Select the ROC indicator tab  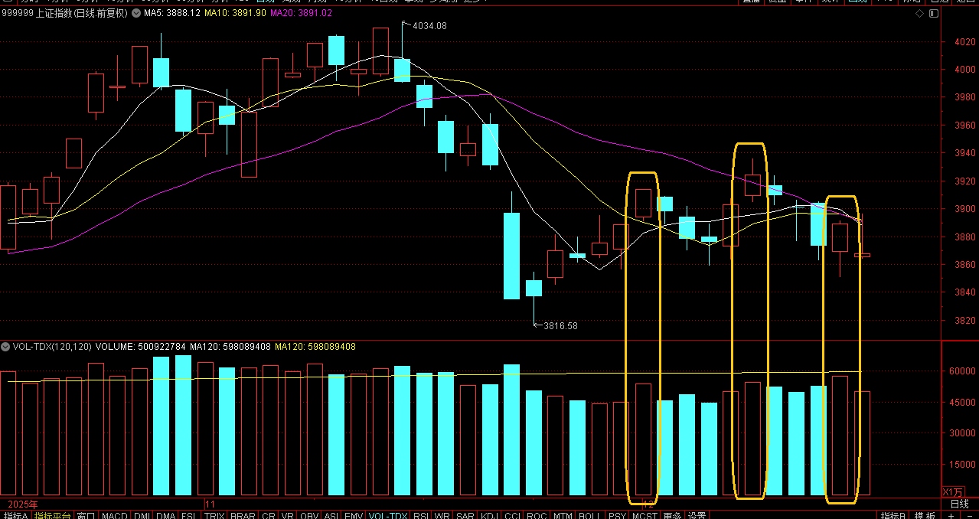point(537,515)
